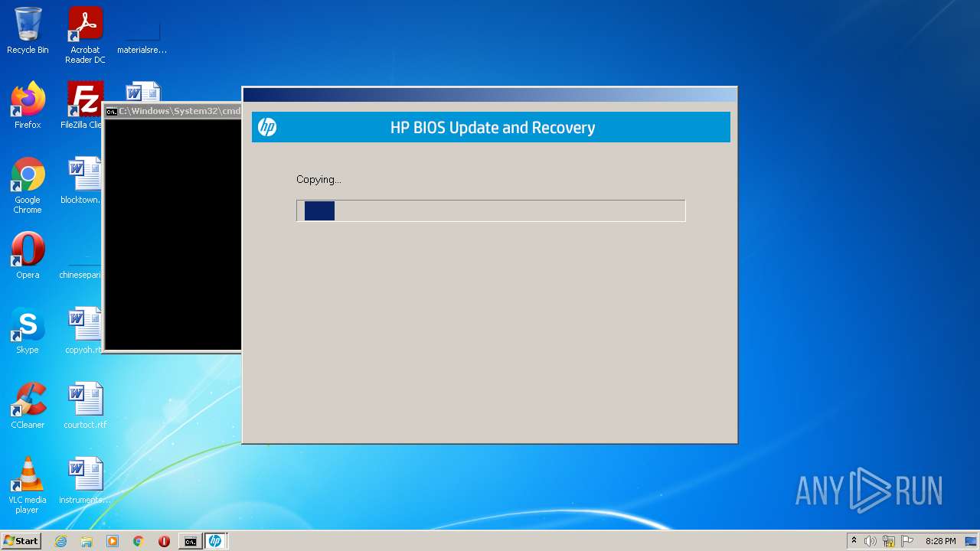Launch Windows Media Player from the taskbar
Screen dimensions: 980x551
click(x=113, y=541)
